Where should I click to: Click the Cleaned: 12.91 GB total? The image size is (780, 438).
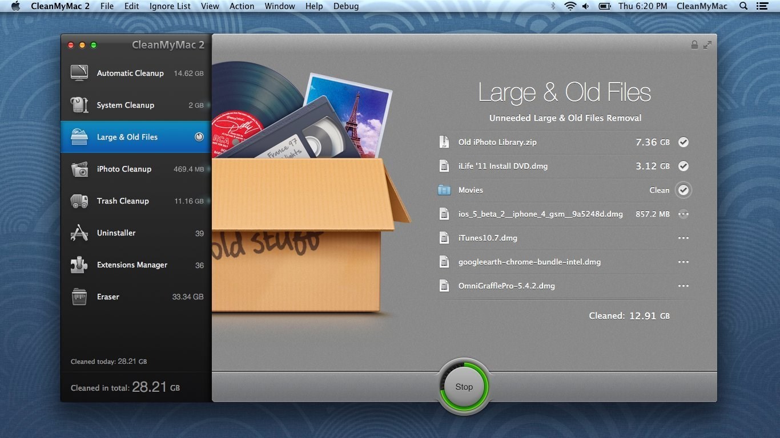pyautogui.click(x=629, y=315)
